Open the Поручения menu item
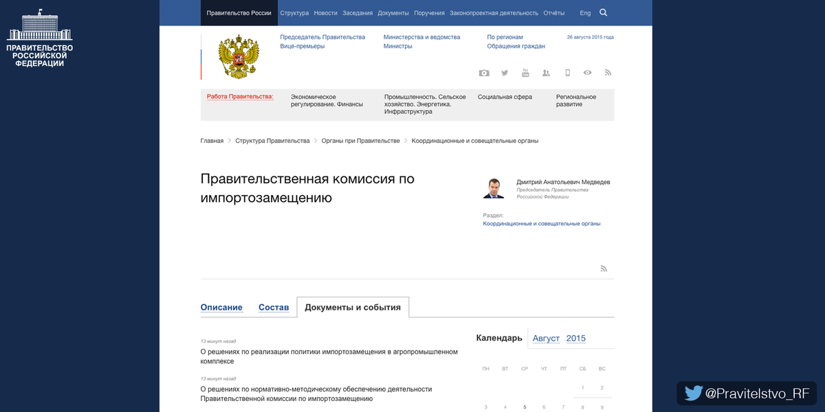This screenshot has width=825, height=412. [430, 13]
